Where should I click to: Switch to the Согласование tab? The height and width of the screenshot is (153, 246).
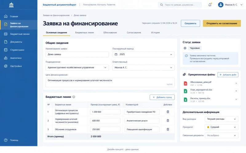click(x=134, y=32)
